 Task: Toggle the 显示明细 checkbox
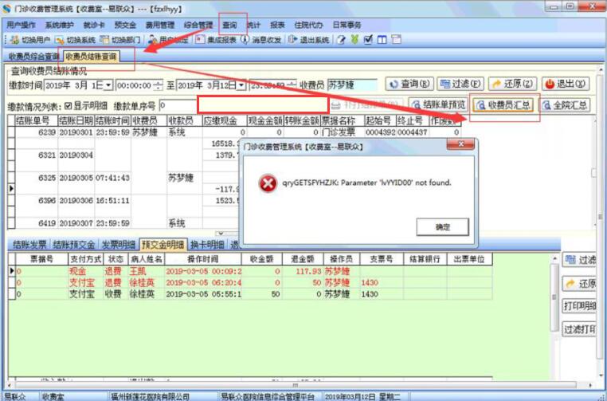coord(69,106)
